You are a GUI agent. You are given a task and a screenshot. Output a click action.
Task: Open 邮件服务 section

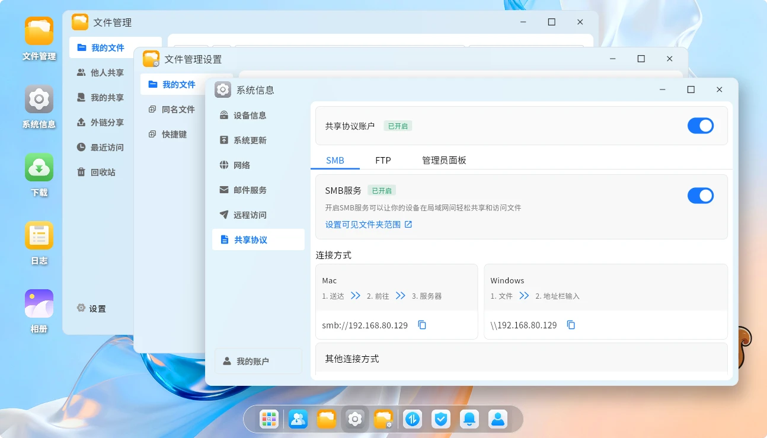pyautogui.click(x=258, y=190)
